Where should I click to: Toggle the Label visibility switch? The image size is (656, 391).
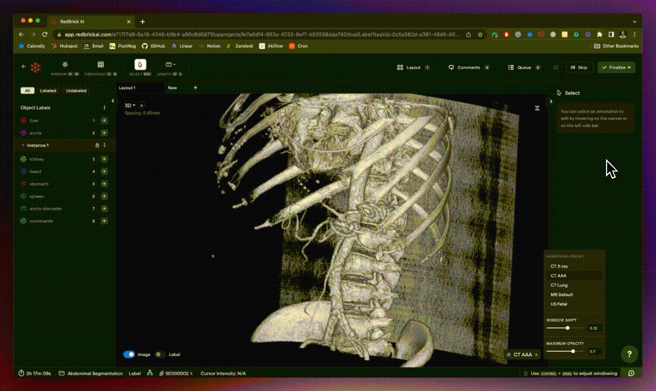pyautogui.click(x=160, y=354)
